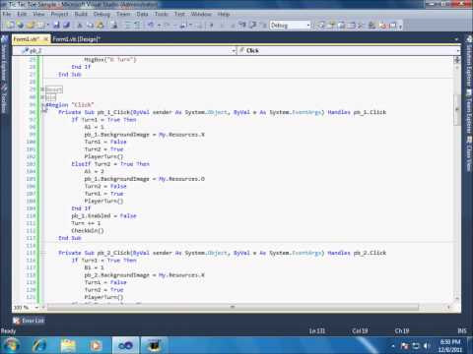Click the "pb_1.Enabled = False" code line
The image size is (473, 354).
click(x=103, y=216)
